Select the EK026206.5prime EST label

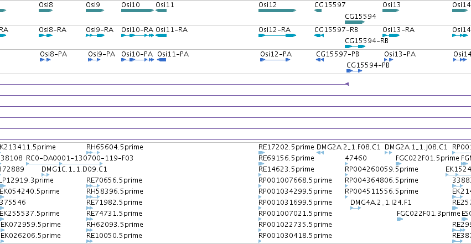coord(30,236)
